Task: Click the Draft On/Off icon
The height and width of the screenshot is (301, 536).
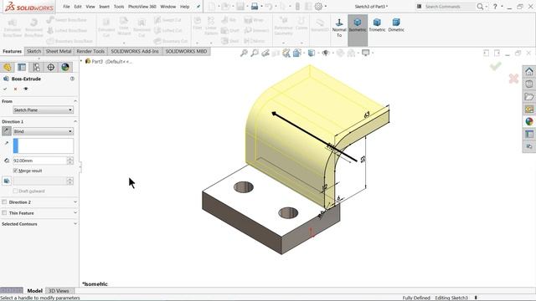Action: coord(7,181)
